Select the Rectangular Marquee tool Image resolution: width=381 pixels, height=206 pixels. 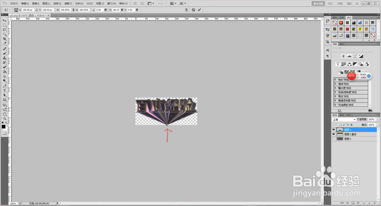(x=5, y=25)
